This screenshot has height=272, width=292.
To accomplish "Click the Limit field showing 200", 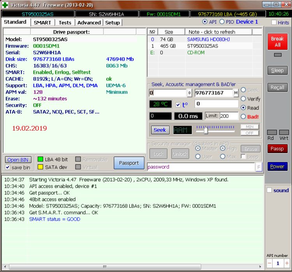I will point(229,116).
